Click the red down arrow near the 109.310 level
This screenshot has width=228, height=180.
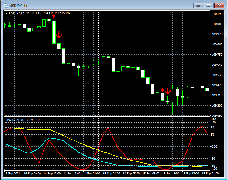167,91
